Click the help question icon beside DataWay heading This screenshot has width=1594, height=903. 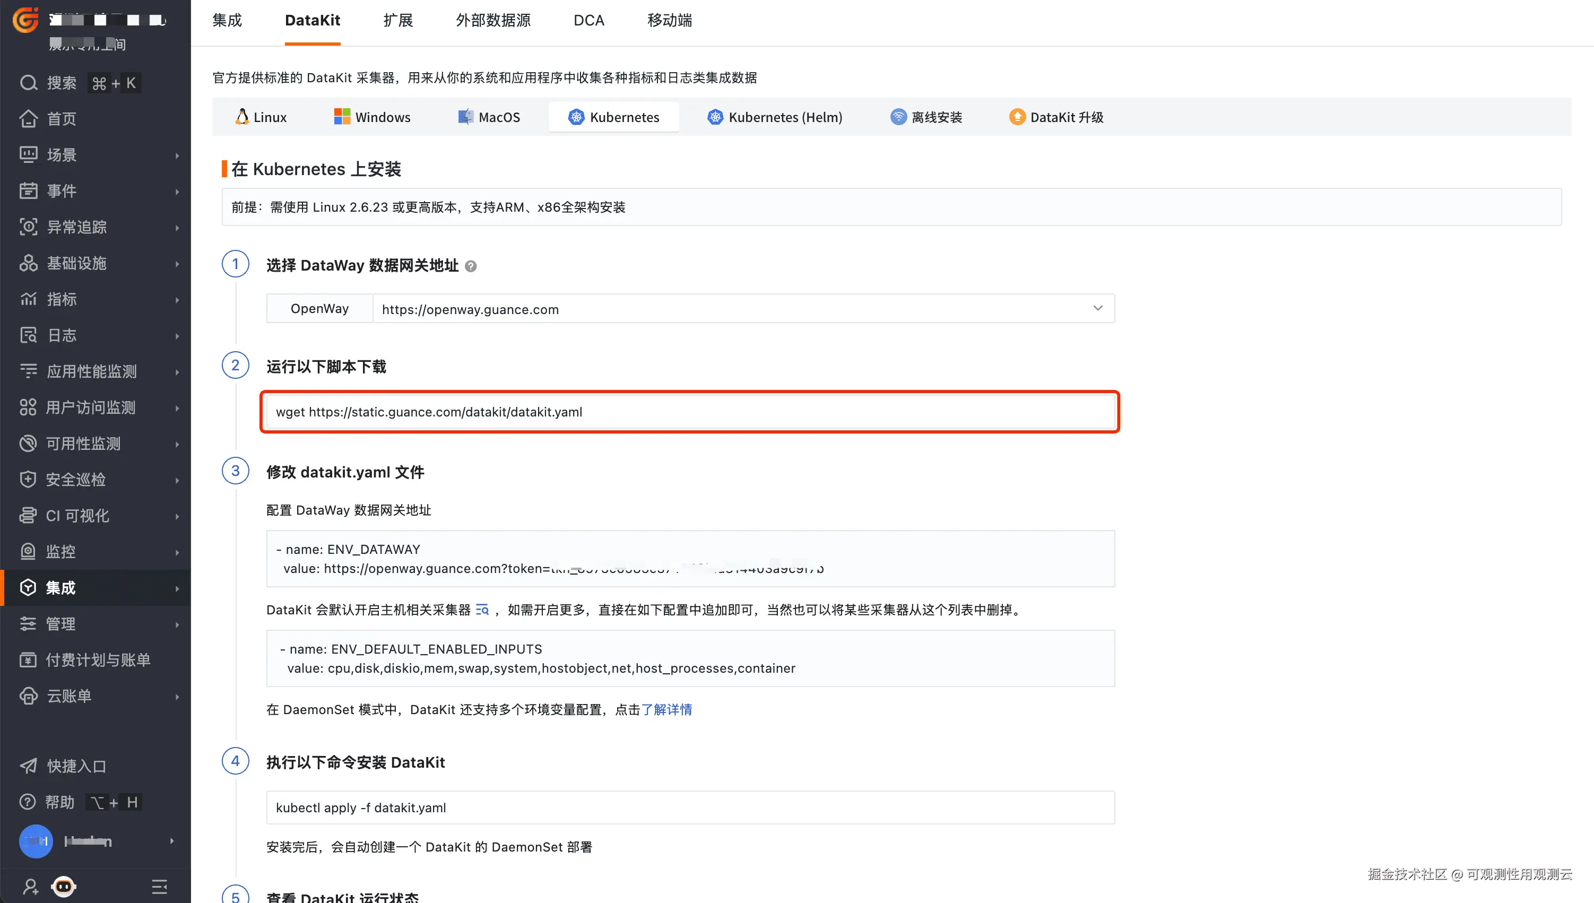click(471, 266)
